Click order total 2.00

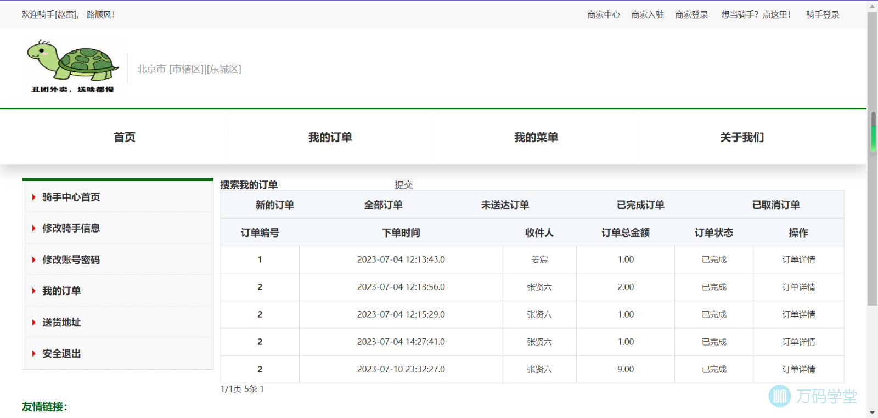point(626,287)
